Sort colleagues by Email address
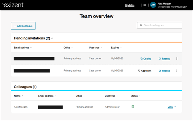 click(47, 96)
